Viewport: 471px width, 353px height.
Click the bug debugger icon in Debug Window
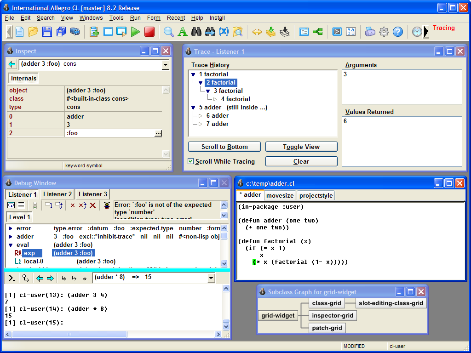(107, 205)
